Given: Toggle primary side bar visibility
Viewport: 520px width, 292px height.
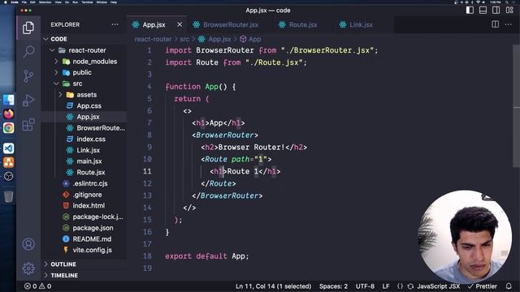Looking at the screenshot, I should pyautogui.click(x=470, y=11).
